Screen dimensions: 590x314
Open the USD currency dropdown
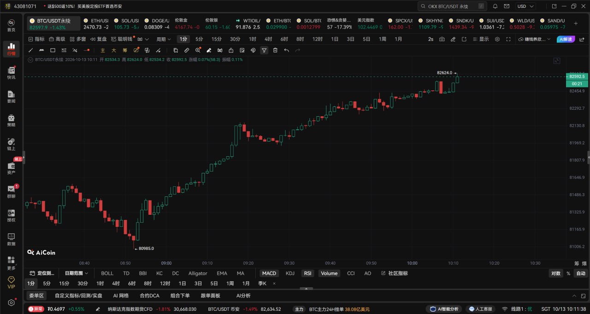coord(525,6)
